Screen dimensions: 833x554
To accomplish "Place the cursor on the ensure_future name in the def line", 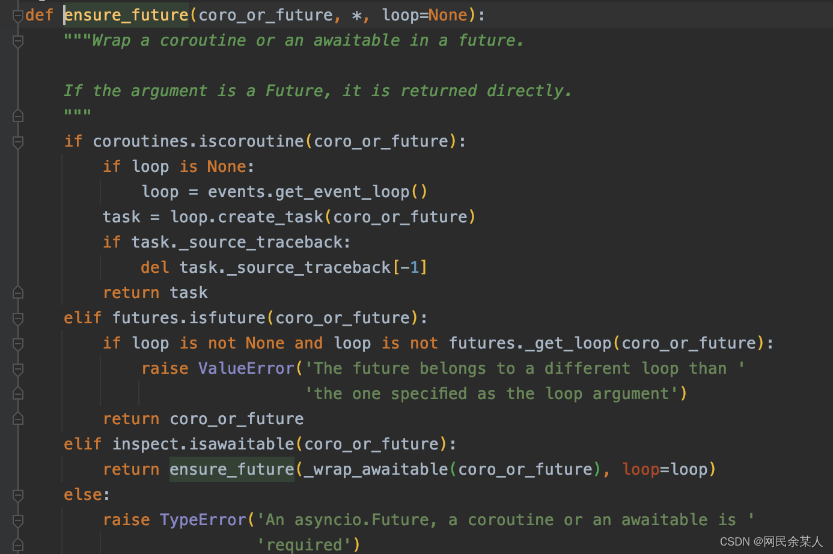I will pyautogui.click(x=126, y=15).
